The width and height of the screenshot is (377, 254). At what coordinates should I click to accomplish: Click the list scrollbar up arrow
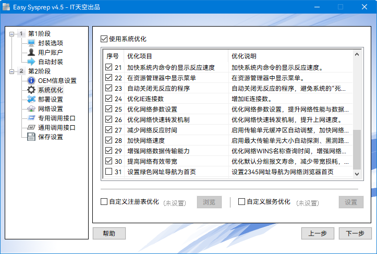tap(357, 54)
